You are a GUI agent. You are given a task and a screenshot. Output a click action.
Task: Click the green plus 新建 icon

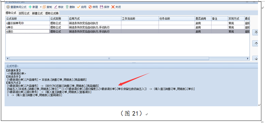tap(30, 7)
